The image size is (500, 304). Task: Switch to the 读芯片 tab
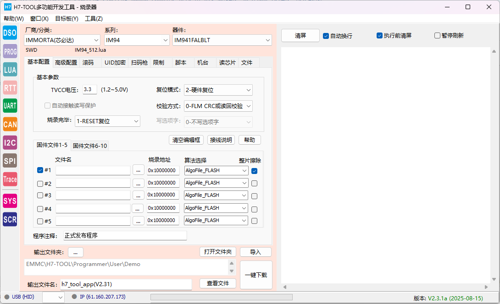[228, 63]
